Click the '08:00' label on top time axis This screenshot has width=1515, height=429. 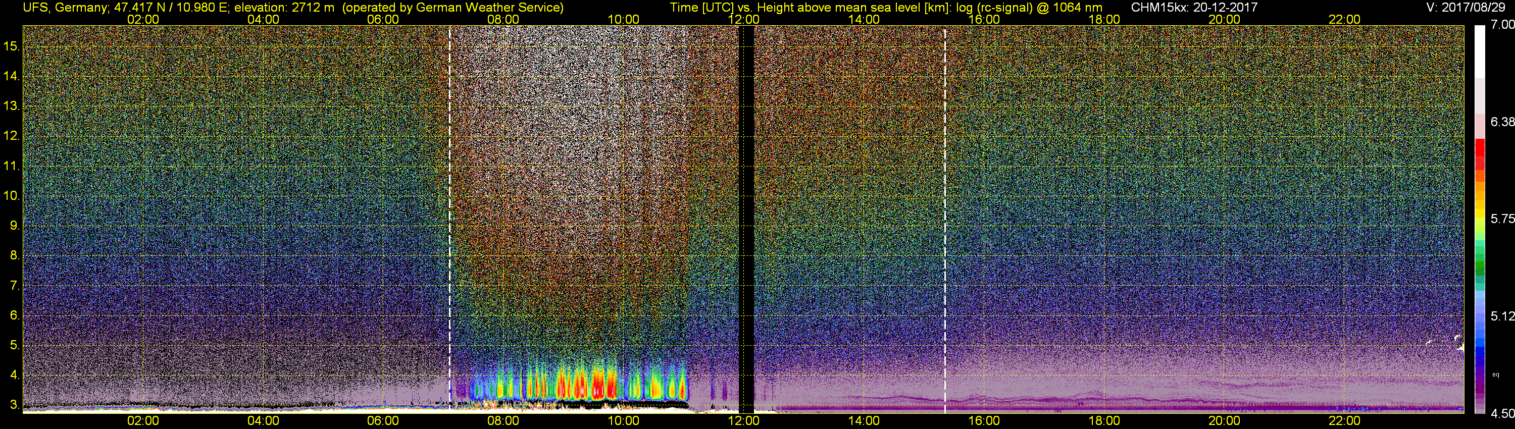(503, 19)
